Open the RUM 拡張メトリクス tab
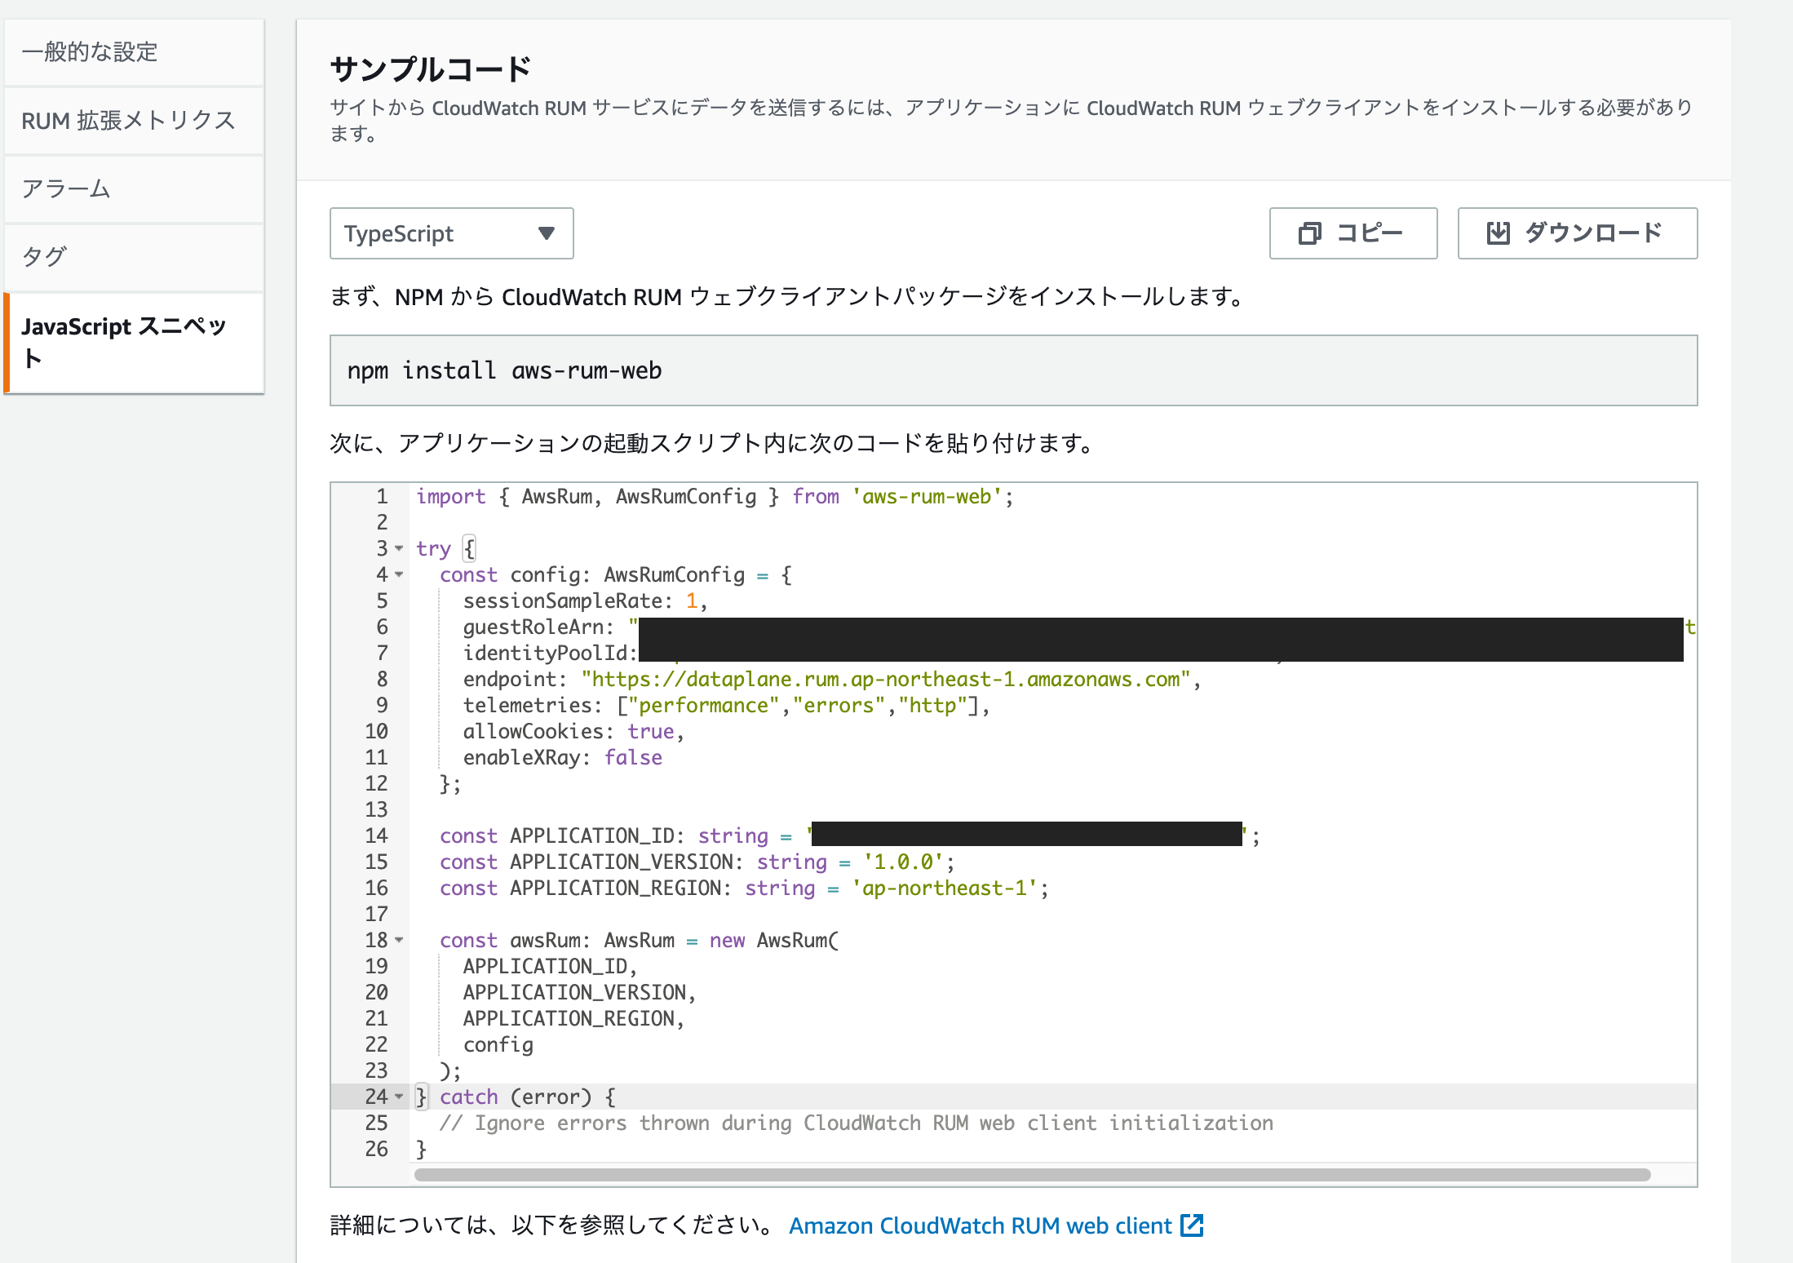Viewport: 1793px width, 1263px height. 134,121
